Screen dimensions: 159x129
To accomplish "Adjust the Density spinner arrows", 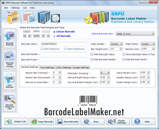I will pyautogui.click(x=153, y=49).
